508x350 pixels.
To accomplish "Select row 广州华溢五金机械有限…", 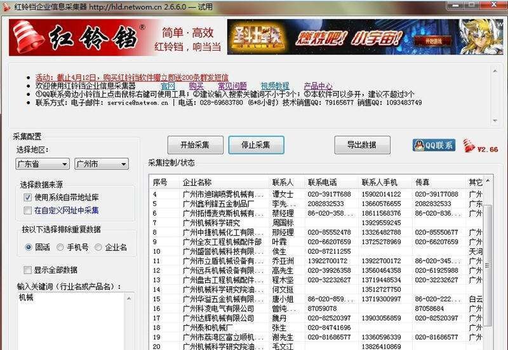I will point(316,299).
